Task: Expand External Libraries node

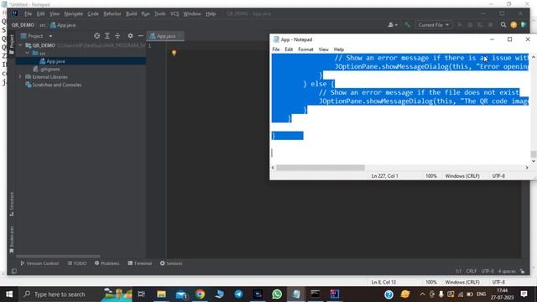Action: tap(20, 76)
